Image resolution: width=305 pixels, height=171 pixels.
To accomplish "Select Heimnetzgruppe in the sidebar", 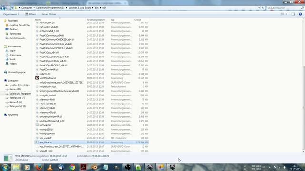I will click(x=17, y=72).
